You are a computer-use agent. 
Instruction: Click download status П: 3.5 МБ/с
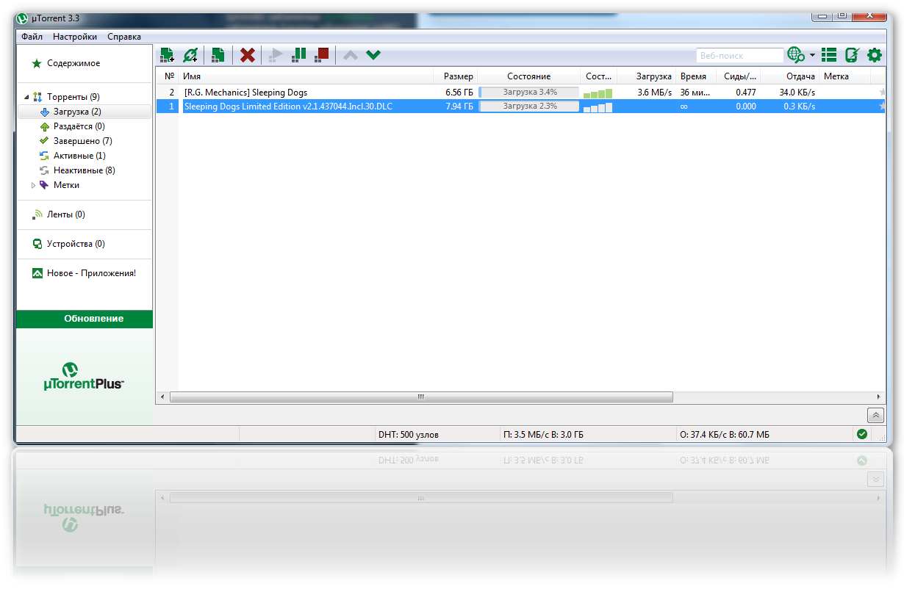coord(543,435)
